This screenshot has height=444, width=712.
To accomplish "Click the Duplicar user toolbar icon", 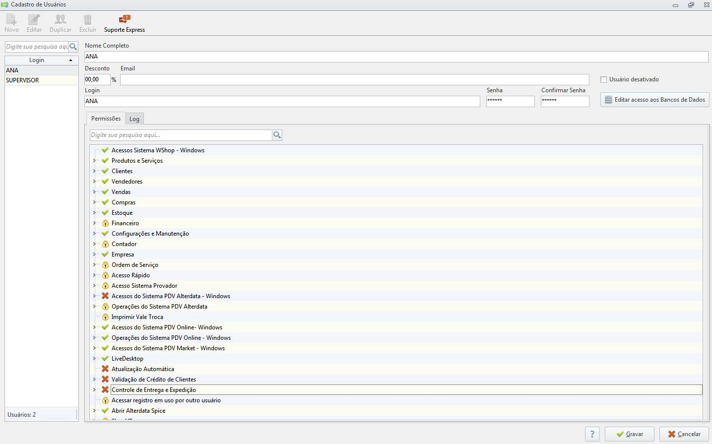I will pos(61,20).
